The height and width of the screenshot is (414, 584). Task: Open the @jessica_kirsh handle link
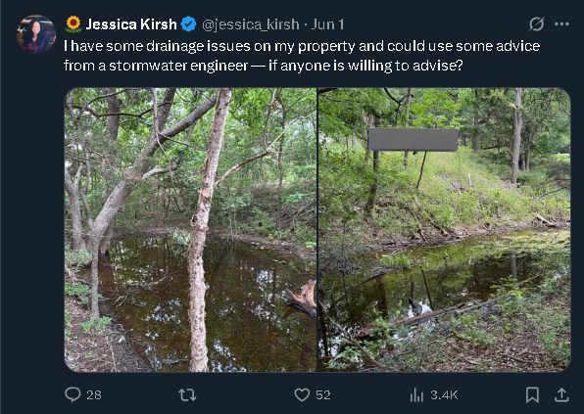(x=251, y=24)
